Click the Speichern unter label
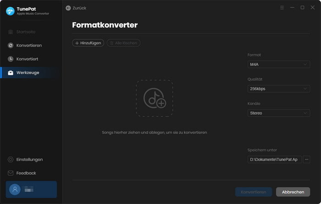The width and height of the screenshot is (321, 204). point(262,150)
